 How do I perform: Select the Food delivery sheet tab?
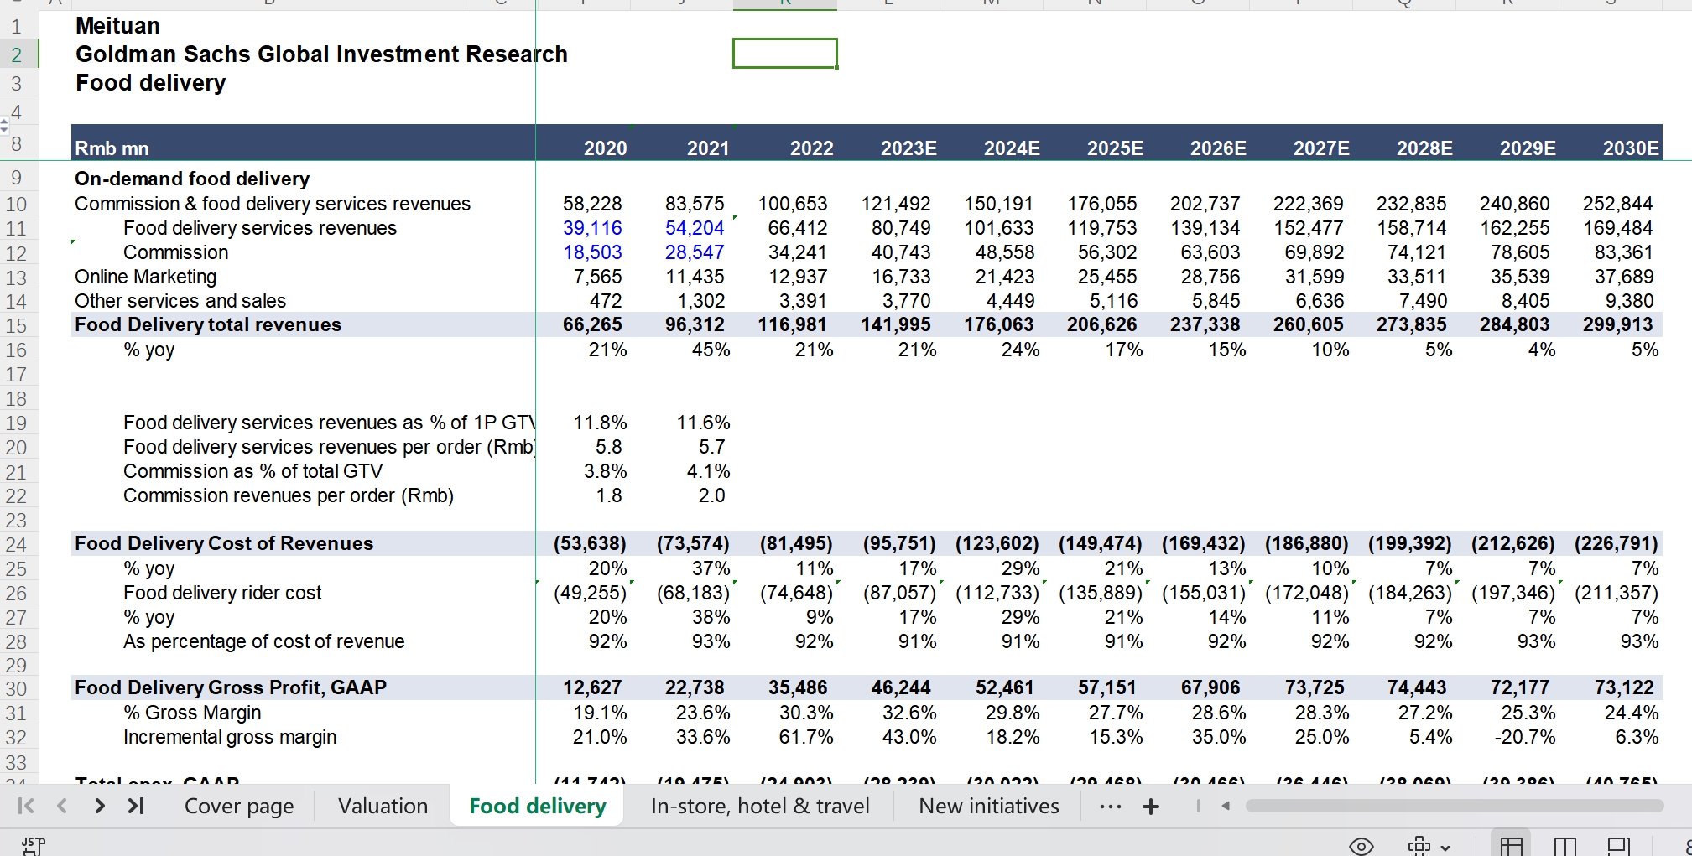tap(538, 807)
